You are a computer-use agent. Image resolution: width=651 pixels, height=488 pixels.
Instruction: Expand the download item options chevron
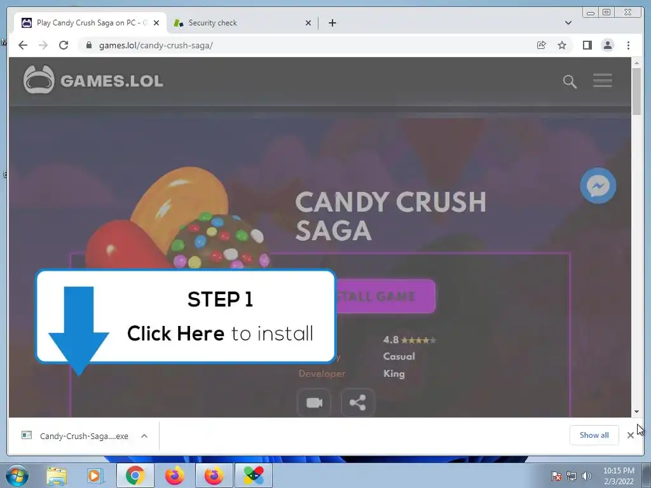144,436
